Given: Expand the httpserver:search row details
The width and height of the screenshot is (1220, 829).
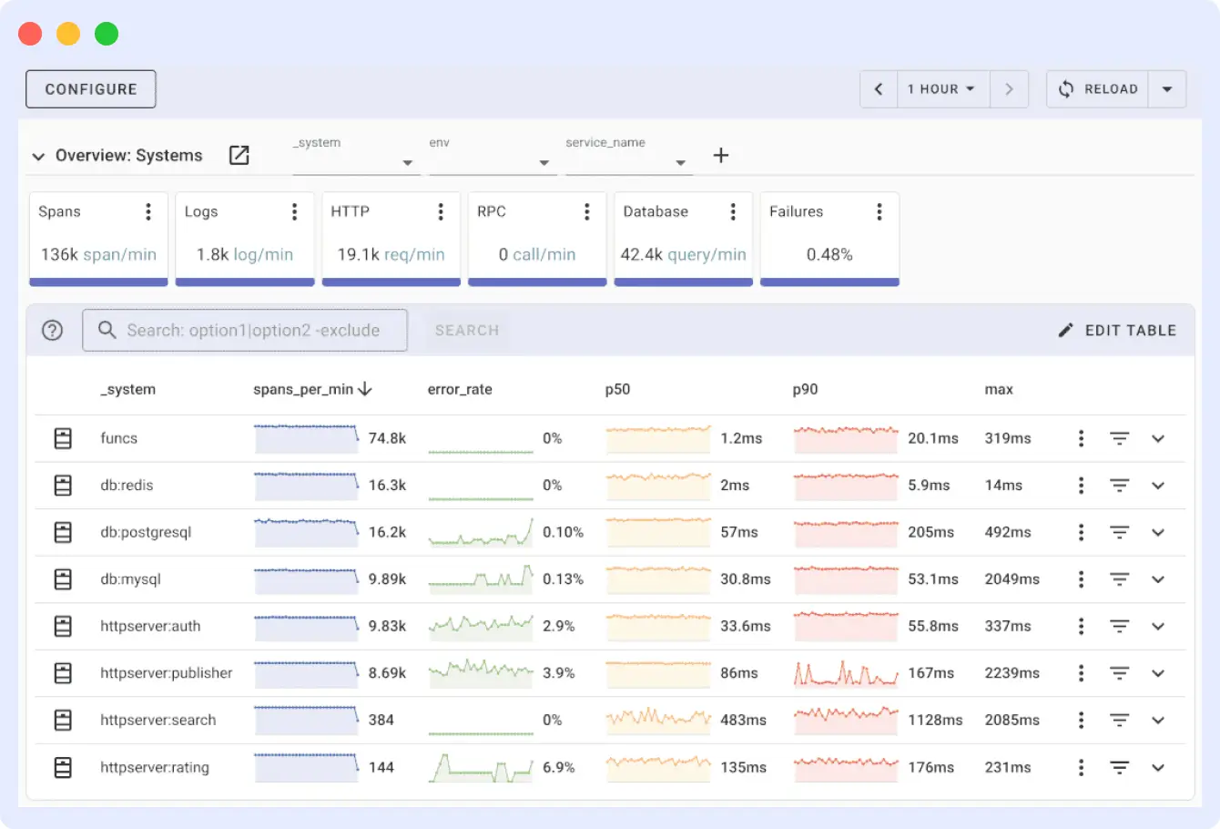Looking at the screenshot, I should pos(1158,720).
